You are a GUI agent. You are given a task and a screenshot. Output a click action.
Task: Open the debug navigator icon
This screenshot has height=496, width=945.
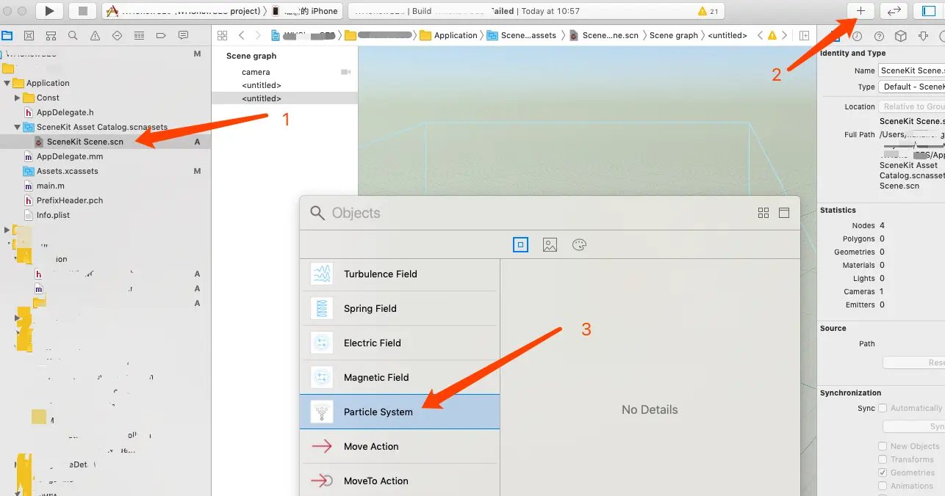(139, 35)
